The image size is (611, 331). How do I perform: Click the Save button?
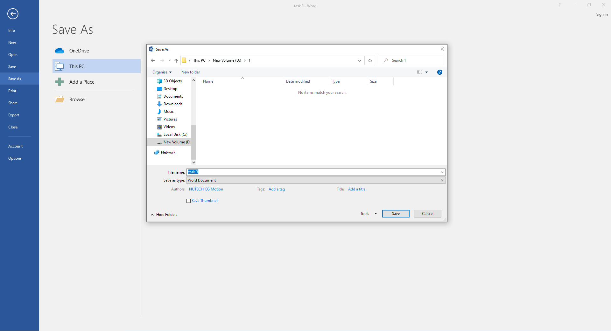click(x=396, y=213)
